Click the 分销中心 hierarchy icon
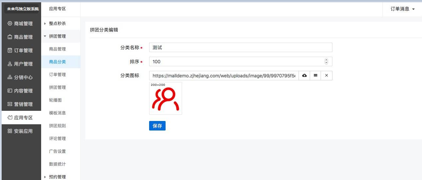 [10, 77]
